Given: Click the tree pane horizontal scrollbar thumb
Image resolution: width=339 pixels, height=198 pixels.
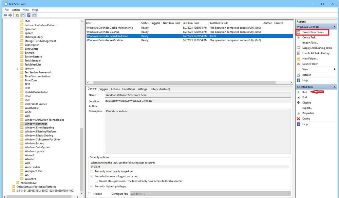Looking at the screenshot, I should pos(39,197).
